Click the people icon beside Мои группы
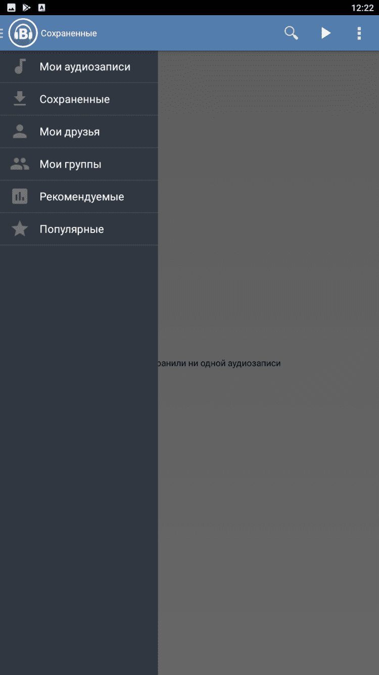The height and width of the screenshot is (675, 379). click(20, 164)
